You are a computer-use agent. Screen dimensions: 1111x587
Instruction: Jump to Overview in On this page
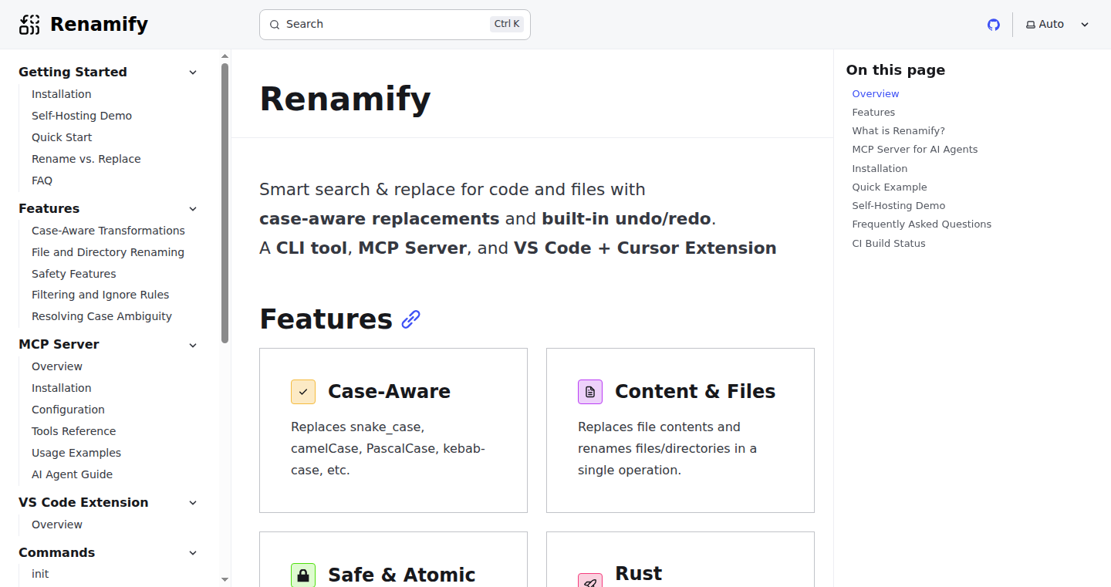[876, 94]
